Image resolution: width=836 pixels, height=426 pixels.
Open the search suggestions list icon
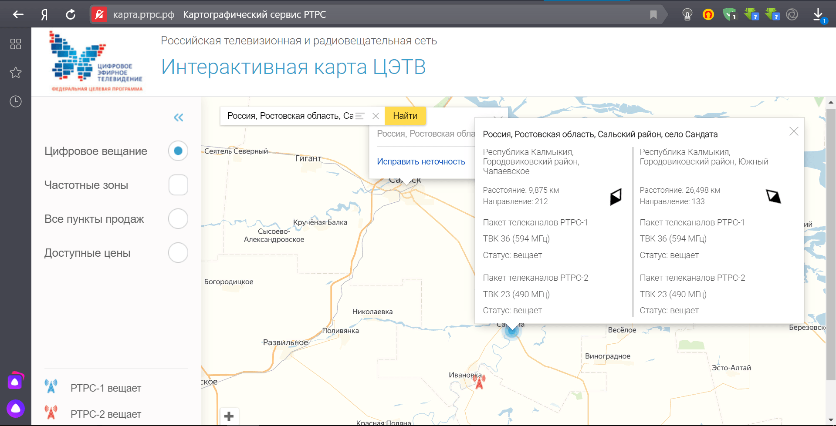(360, 116)
